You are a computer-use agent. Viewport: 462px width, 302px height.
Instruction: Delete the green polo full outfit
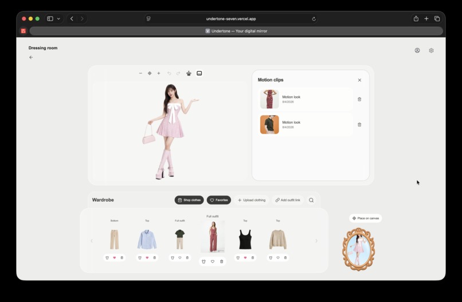click(187, 258)
